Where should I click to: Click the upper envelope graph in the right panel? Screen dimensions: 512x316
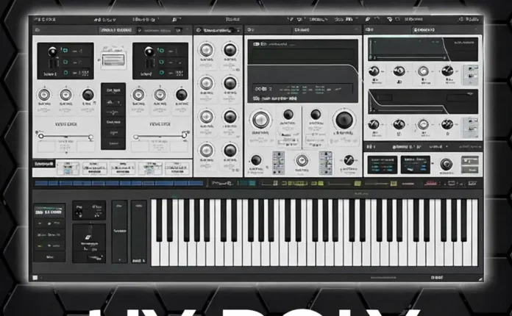coord(423,49)
